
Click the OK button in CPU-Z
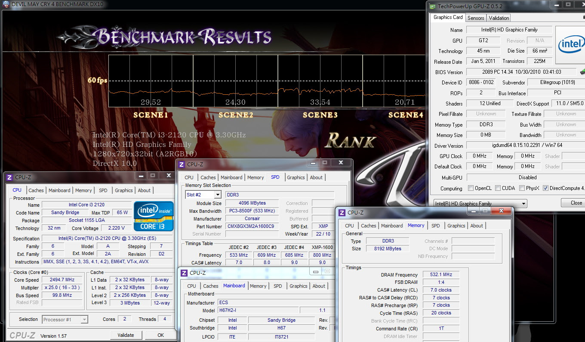click(x=160, y=335)
